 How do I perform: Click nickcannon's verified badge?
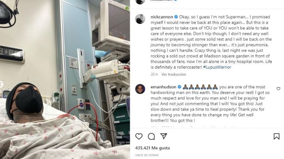[176, 17]
